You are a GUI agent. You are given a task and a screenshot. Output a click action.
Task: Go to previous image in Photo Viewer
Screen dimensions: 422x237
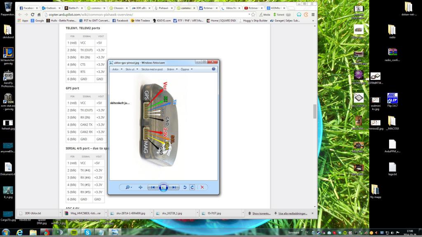153,187
